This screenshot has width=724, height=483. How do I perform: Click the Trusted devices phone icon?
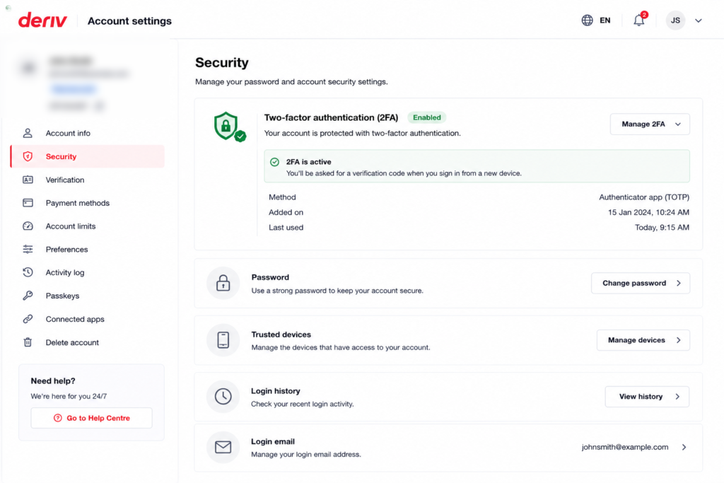[223, 340]
